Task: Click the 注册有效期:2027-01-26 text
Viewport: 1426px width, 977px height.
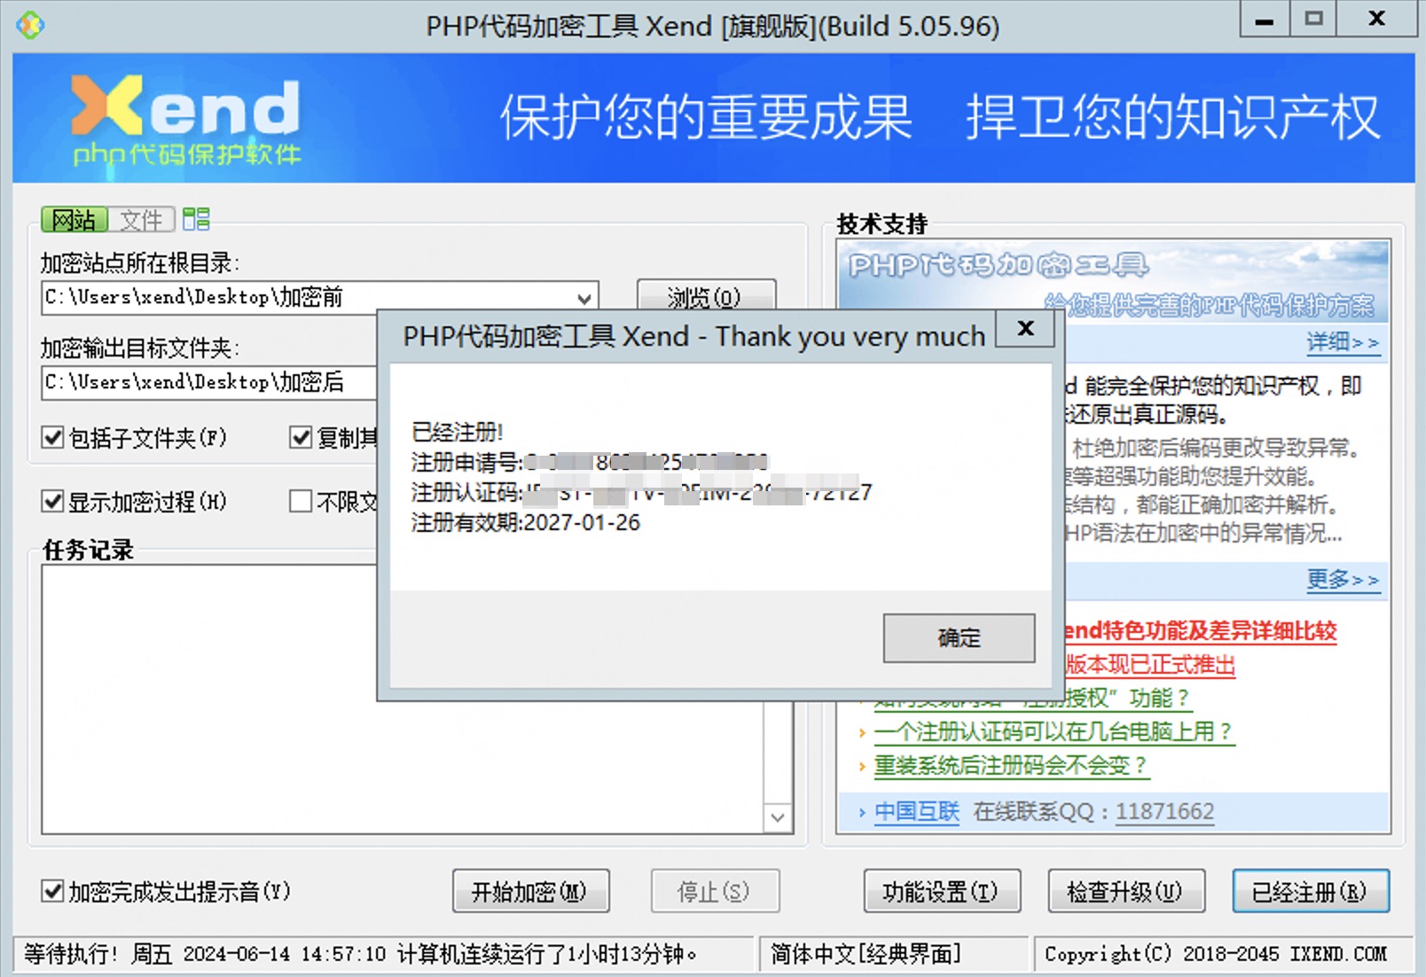Action: (x=526, y=522)
